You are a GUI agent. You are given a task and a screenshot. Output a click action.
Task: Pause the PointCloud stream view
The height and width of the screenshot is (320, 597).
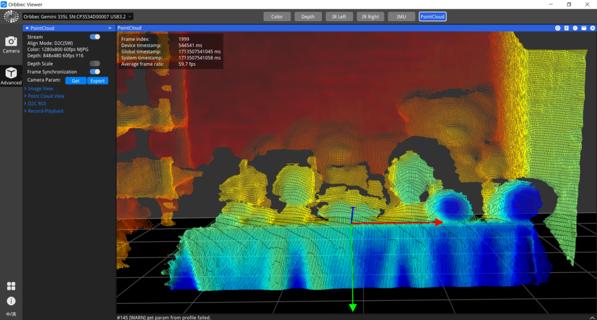575,28
